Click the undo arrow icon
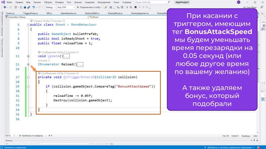The image size is (266, 149). (x=34, y=7)
